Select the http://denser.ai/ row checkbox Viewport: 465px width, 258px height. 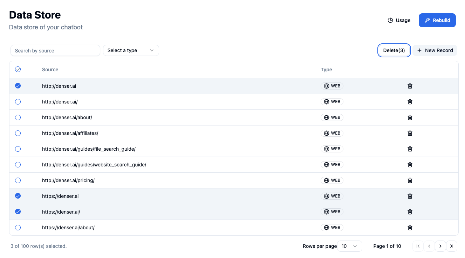click(18, 102)
